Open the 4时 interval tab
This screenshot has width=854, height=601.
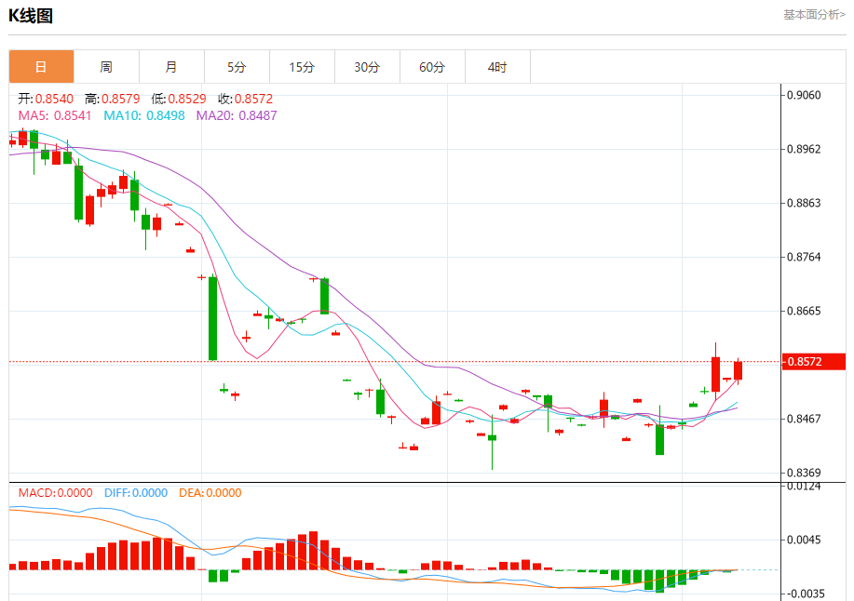[497, 67]
